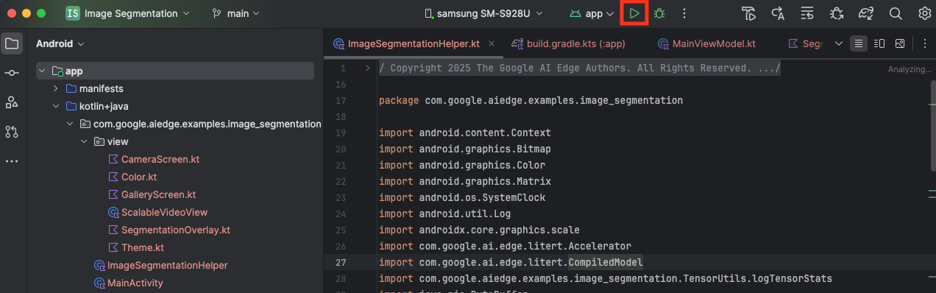Expand the folded copyright comment
936x293 pixels.
tap(368, 68)
